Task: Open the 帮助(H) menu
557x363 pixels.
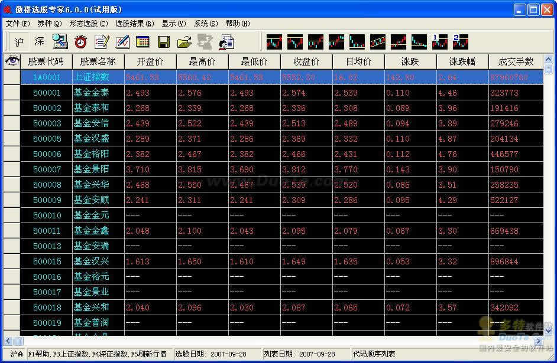Action: tap(238, 24)
